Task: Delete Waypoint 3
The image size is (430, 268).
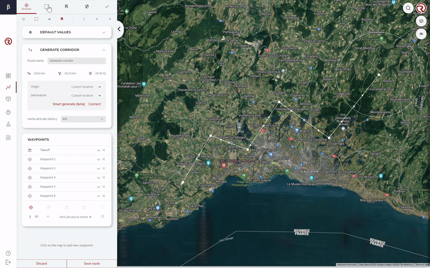Action: 104,168
